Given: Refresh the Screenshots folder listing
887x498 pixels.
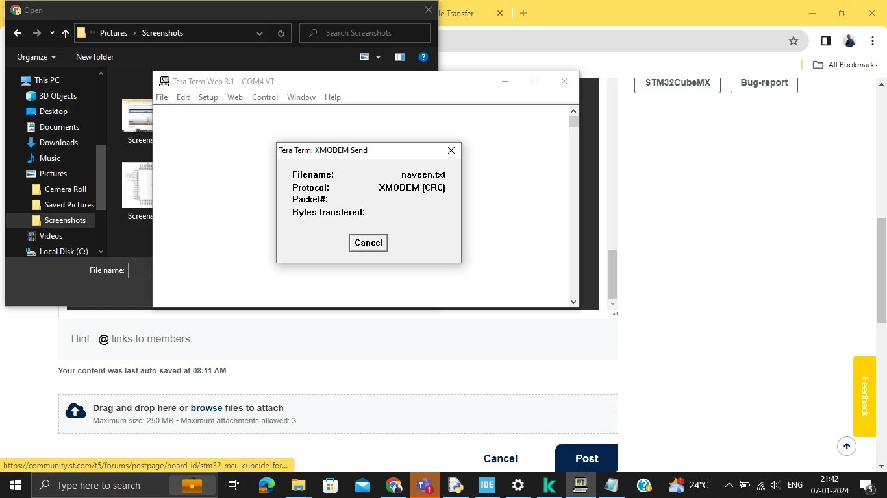Looking at the screenshot, I should [281, 33].
